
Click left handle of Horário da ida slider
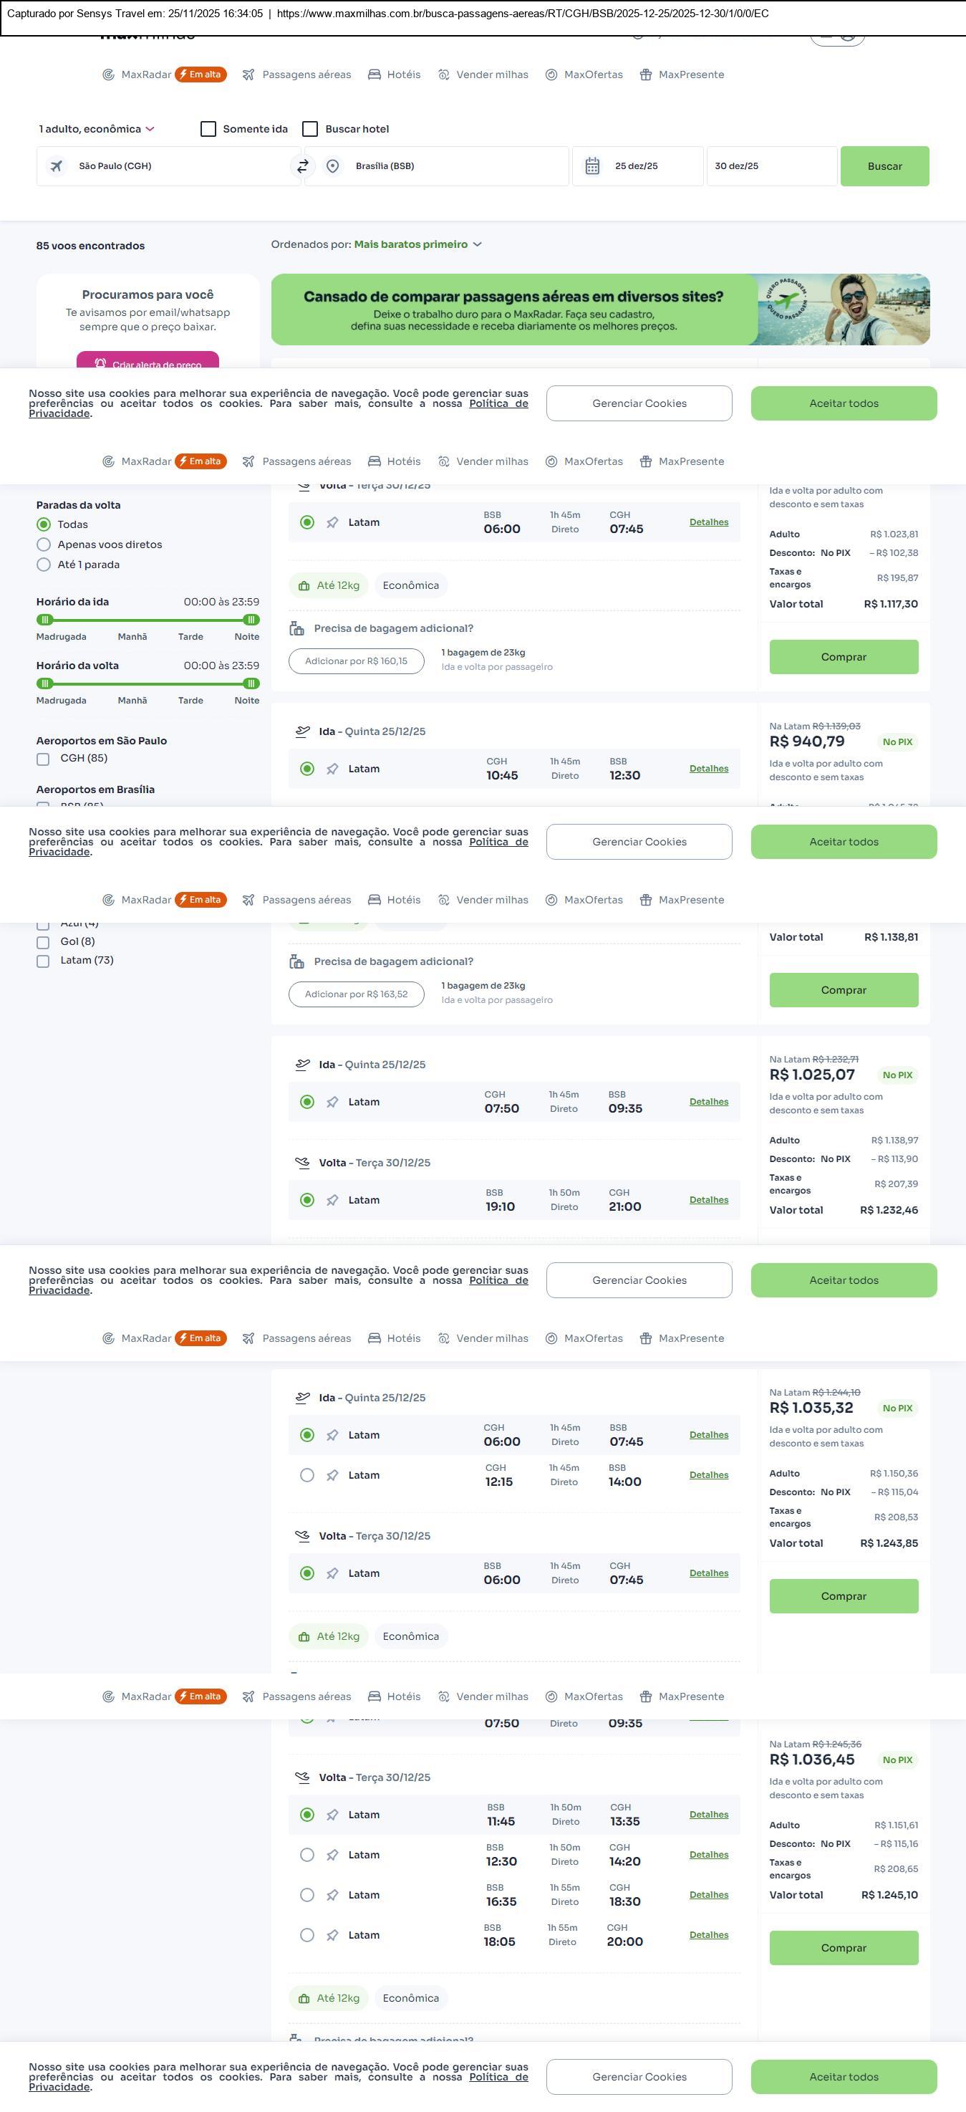pos(46,620)
